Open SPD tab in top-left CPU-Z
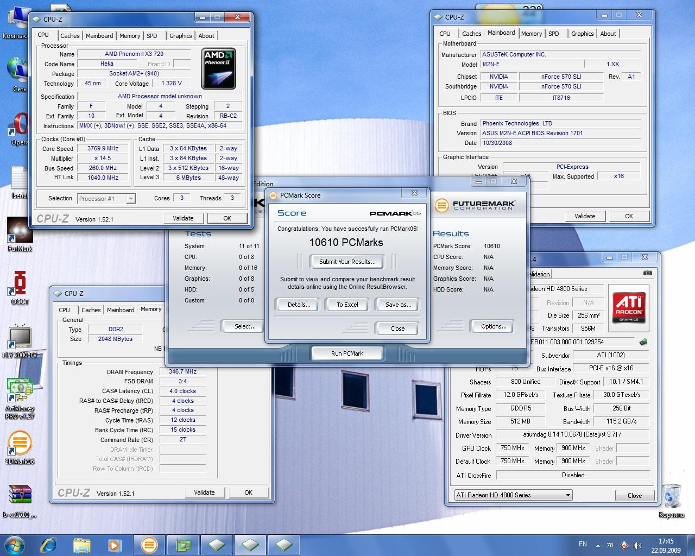The width and height of the screenshot is (695, 556). click(152, 36)
